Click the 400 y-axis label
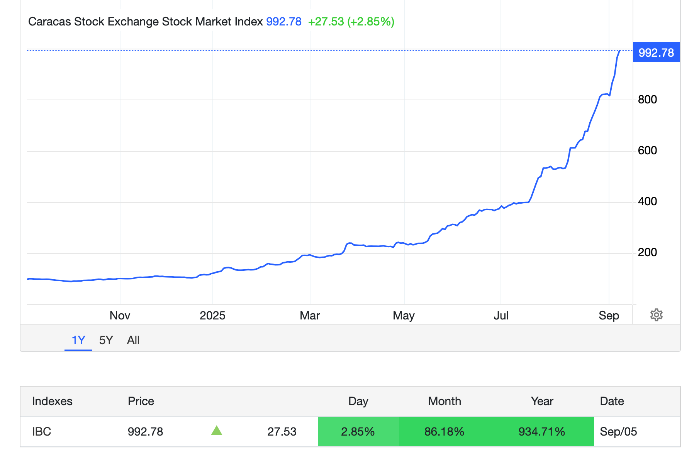 pos(647,201)
